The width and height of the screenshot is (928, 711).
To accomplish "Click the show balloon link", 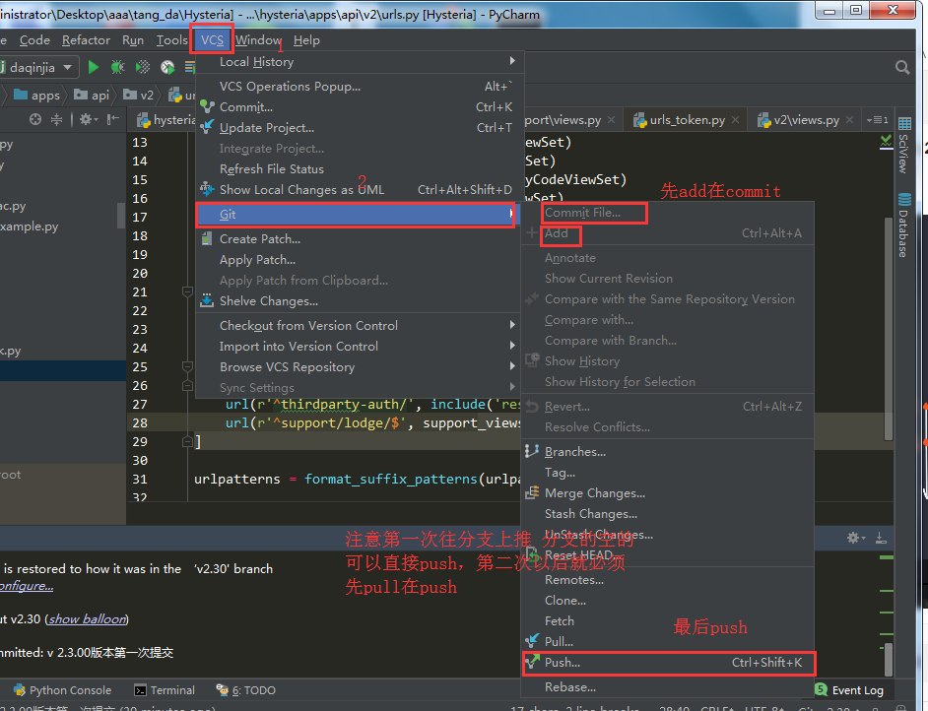I will pyautogui.click(x=88, y=618).
